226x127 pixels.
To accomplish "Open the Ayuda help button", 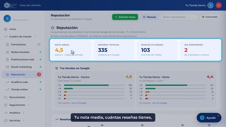I will [x=209, y=117].
